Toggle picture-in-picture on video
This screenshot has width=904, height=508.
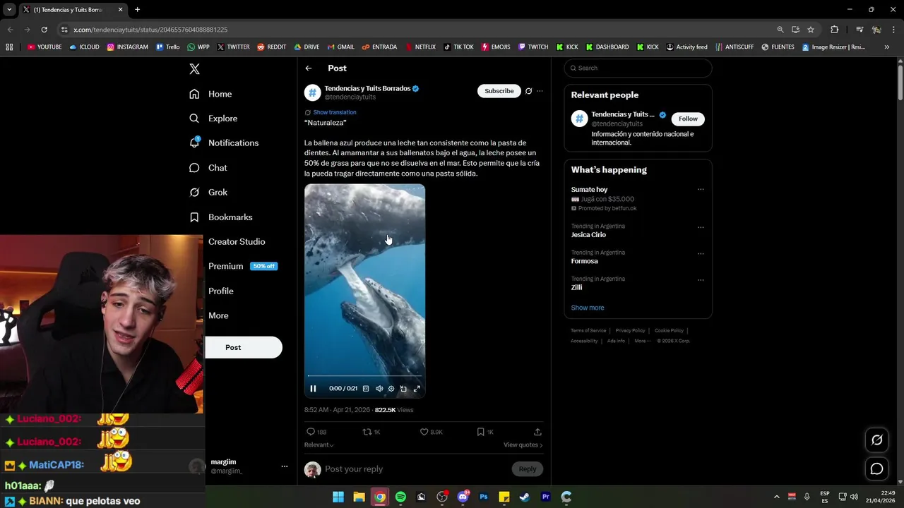(x=403, y=389)
